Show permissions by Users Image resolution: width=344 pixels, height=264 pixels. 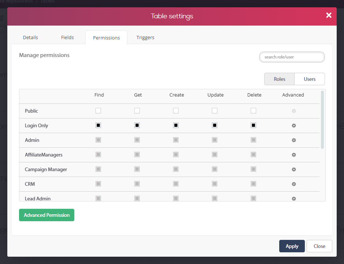(x=310, y=79)
